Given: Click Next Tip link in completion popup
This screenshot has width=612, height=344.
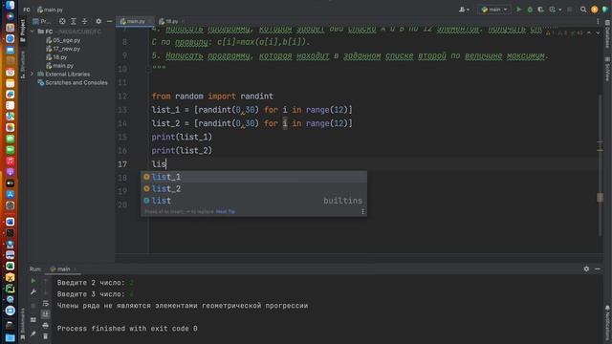Looking at the screenshot, I should [x=226, y=211].
